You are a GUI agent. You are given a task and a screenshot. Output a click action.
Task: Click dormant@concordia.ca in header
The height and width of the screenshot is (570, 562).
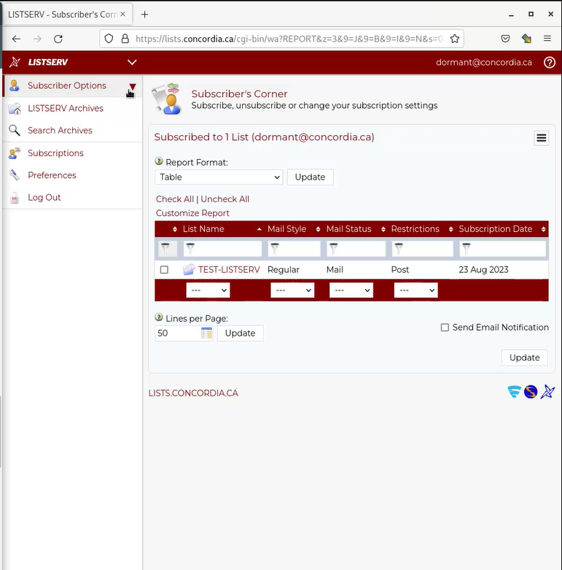click(x=484, y=63)
